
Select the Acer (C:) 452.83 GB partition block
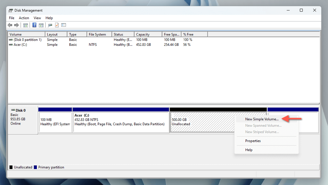(x=121, y=122)
